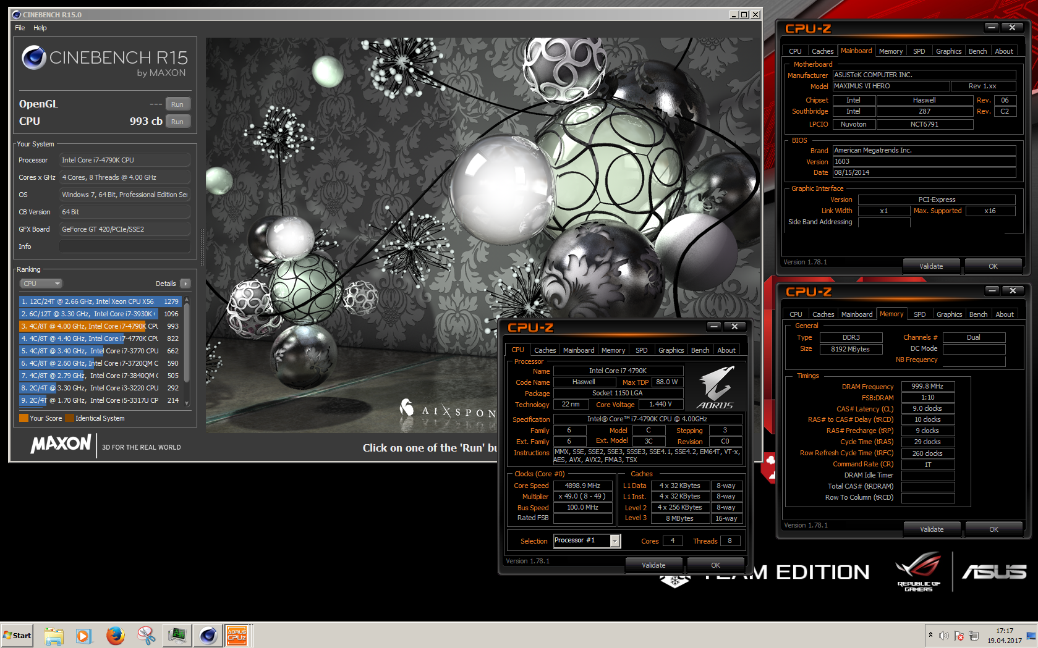This screenshot has height=648, width=1038.
Task: Switch to Aorus CPU-Z taskbar button
Action: [237, 635]
